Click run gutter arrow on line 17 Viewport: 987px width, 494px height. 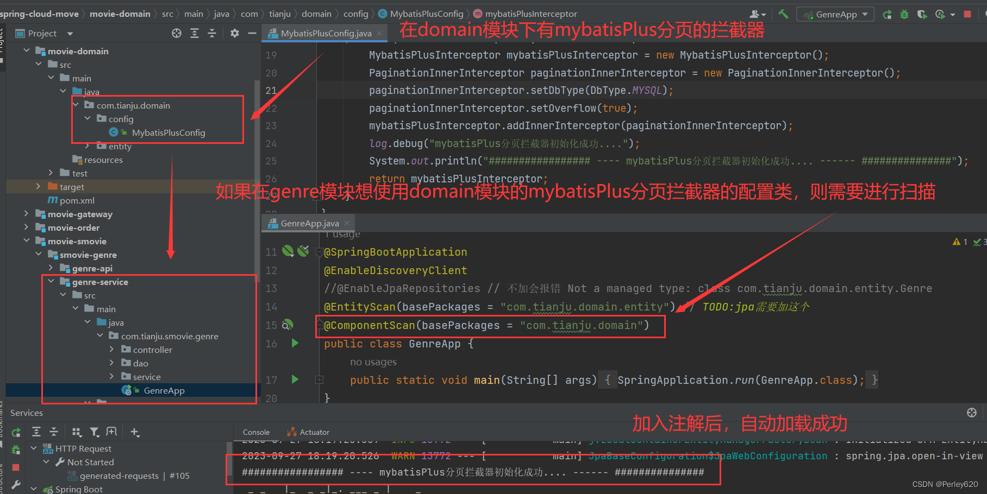click(295, 379)
